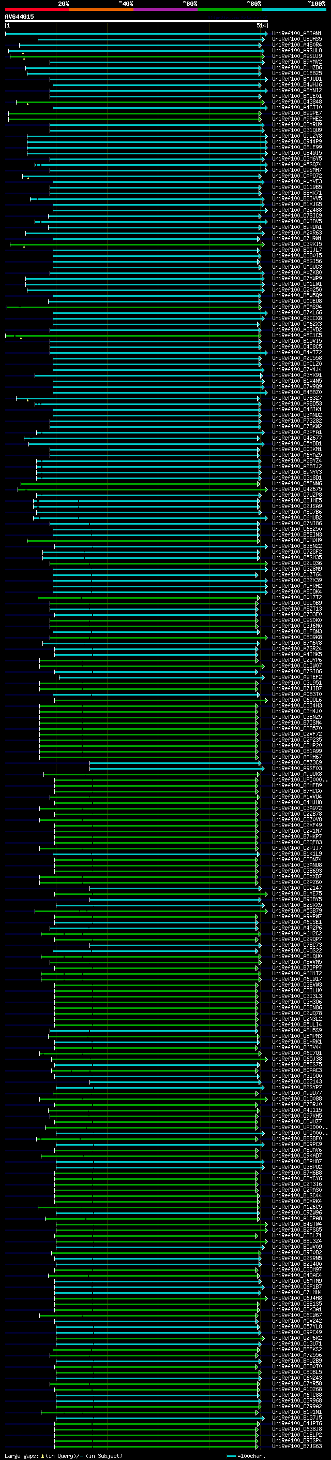Click the cyan alignment bar for UniRef100_A8IAN1

click(136, 34)
